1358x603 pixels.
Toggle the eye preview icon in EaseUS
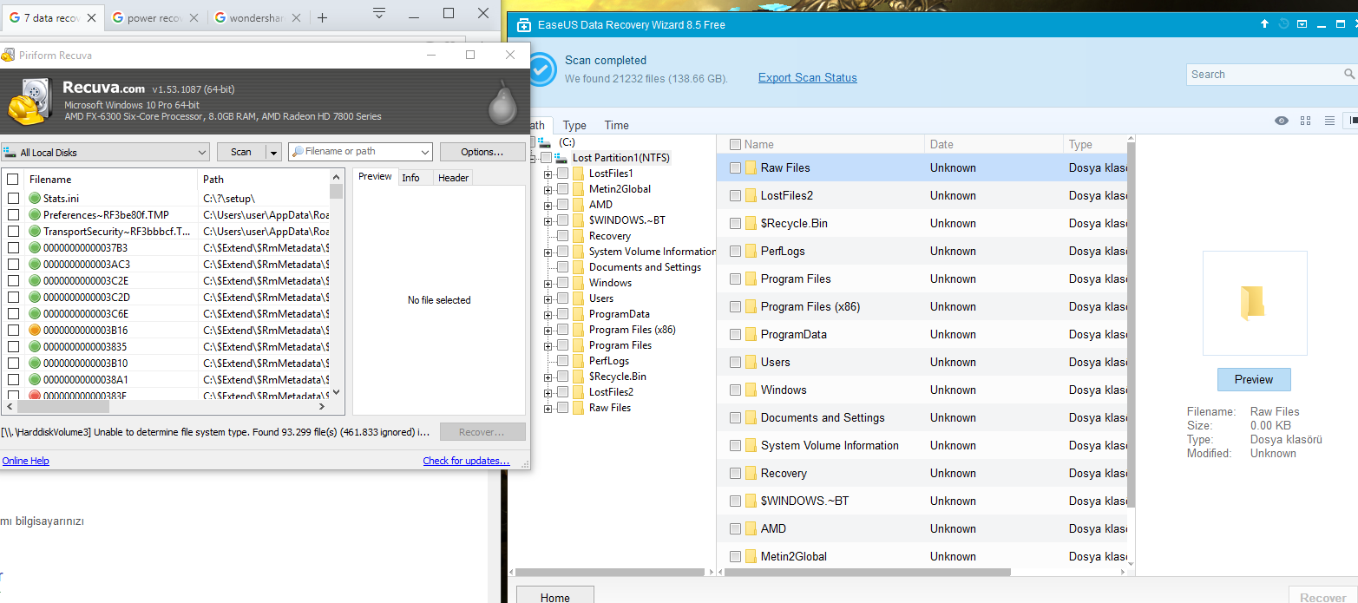coord(1282,121)
